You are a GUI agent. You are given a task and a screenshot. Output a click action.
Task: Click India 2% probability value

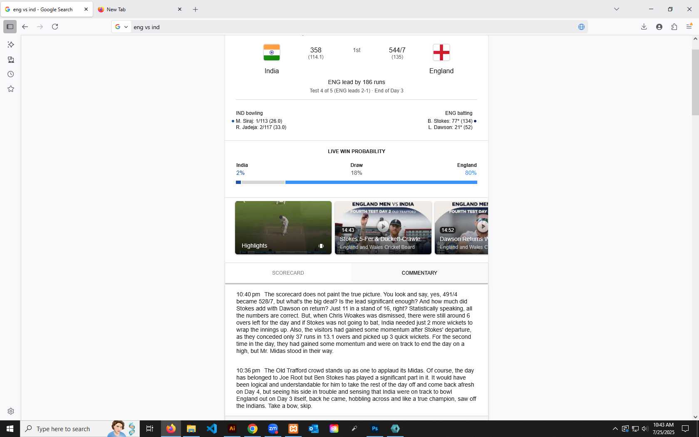(240, 173)
